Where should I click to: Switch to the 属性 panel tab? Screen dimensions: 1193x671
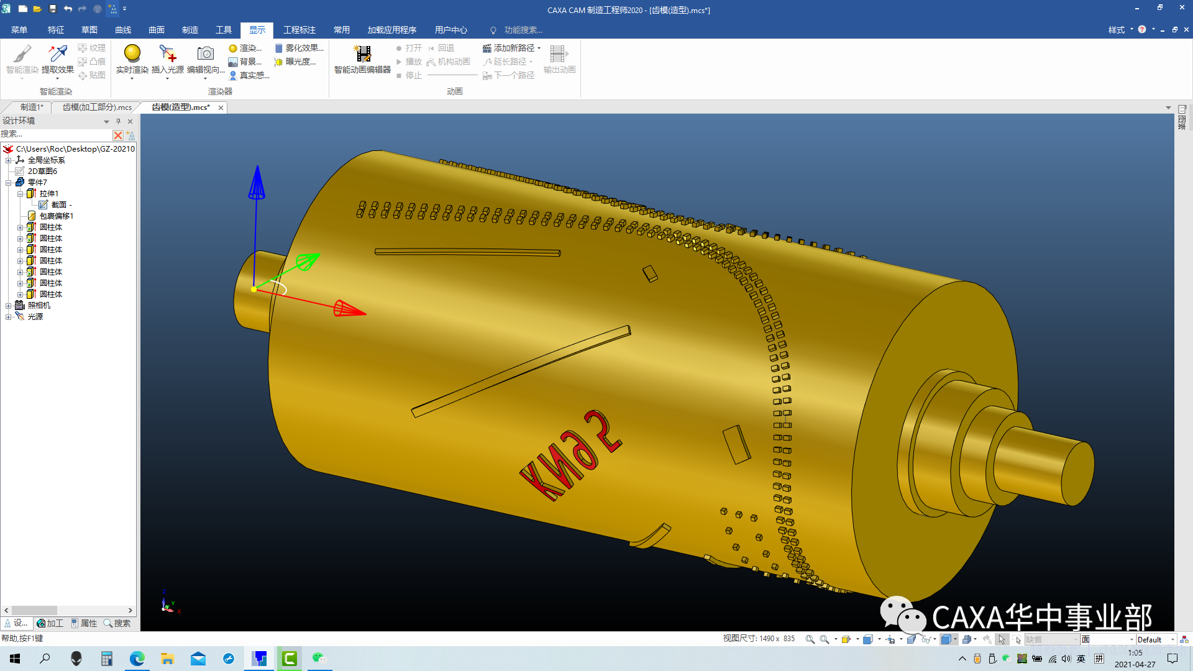click(x=84, y=623)
